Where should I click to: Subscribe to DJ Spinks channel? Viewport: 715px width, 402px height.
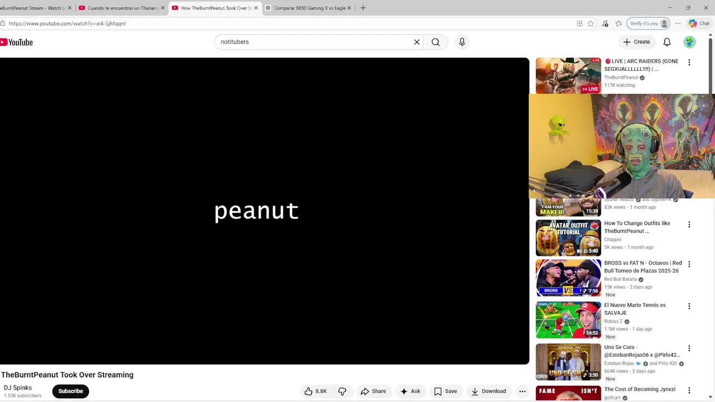pyautogui.click(x=70, y=391)
